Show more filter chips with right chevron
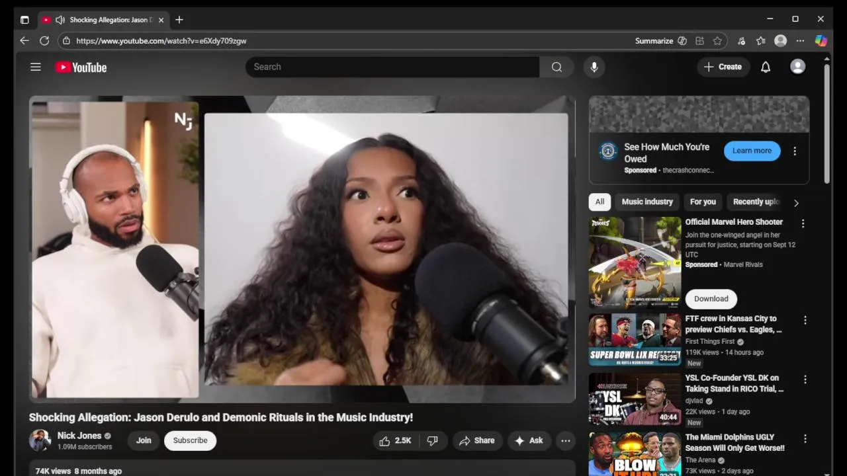Viewport: 847px width, 476px height. (796, 203)
